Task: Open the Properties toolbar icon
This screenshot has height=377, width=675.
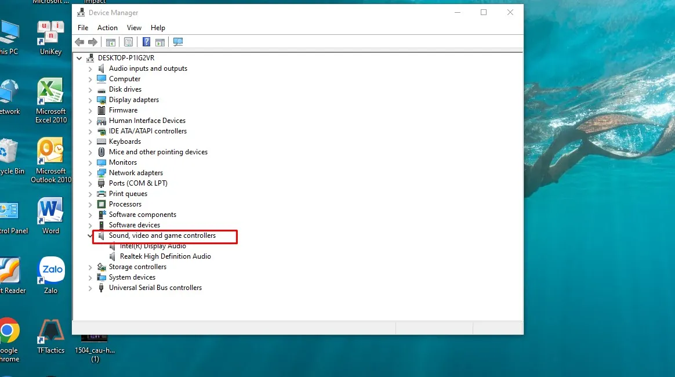Action: pyautogui.click(x=129, y=41)
